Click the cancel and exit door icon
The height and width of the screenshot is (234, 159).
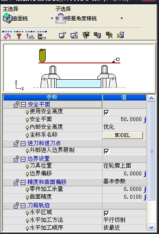click(121, 35)
